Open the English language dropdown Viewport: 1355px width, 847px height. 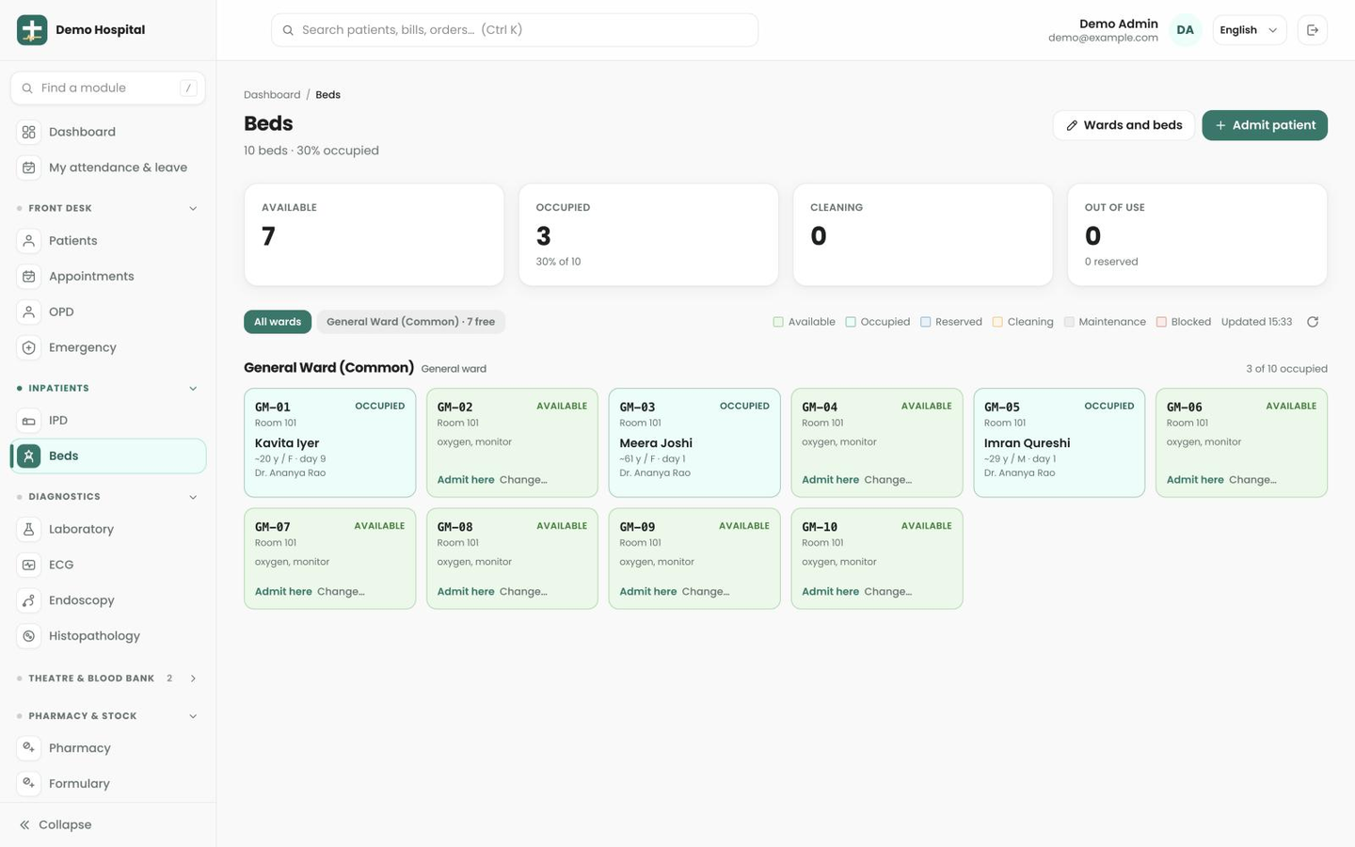(1249, 30)
